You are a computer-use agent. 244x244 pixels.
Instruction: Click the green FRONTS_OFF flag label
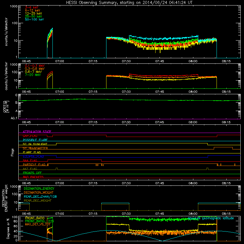[x=32, y=173]
